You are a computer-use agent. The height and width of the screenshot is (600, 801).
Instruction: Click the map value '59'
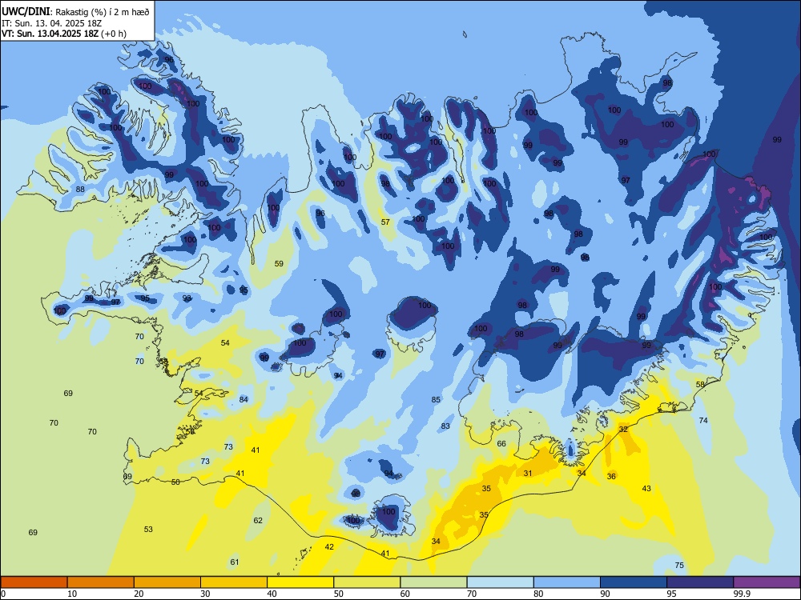click(279, 264)
